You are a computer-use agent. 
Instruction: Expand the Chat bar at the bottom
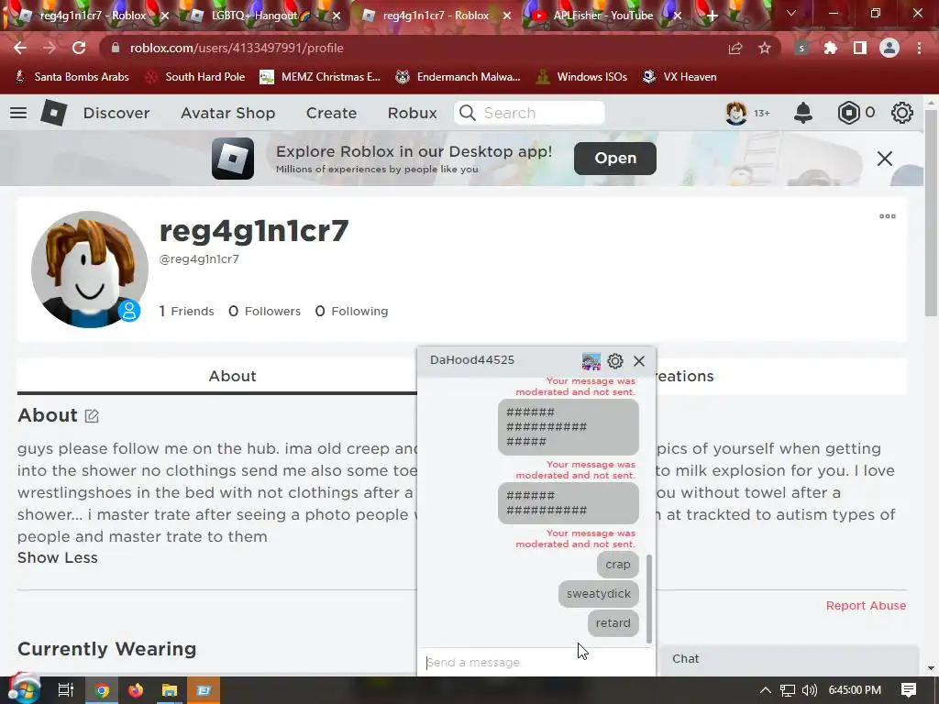[x=788, y=659]
